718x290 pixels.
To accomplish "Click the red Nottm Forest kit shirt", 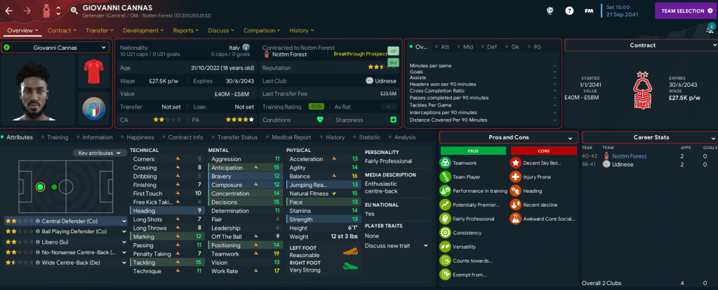I will tap(93, 71).
